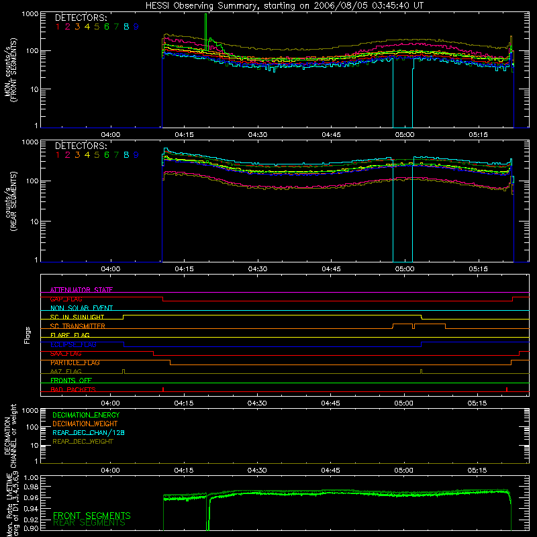Viewport: 537px width, 537px height.
Task: Click dark green detector 7 in rear segments legend
Action: (116, 155)
